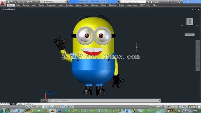Switch to the Express Tools ribbon tab

[x=132, y=5]
